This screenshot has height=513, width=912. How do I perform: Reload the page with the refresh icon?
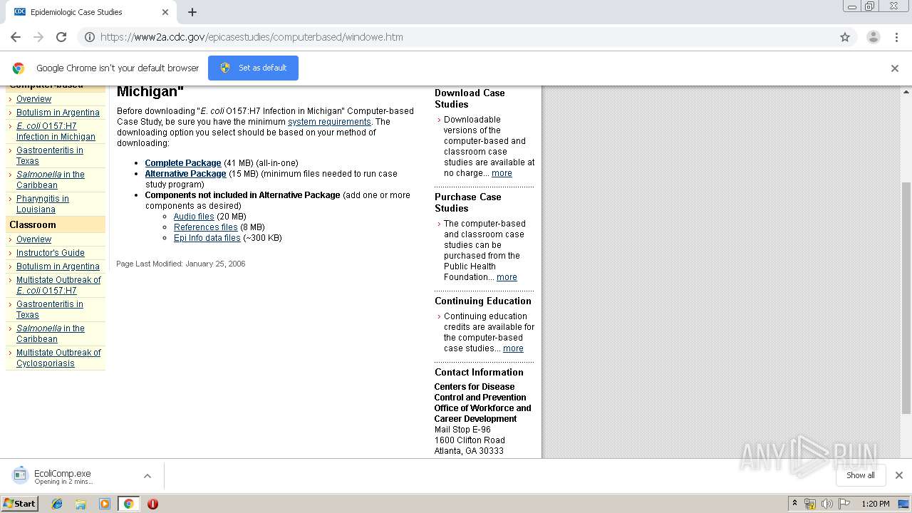point(61,37)
